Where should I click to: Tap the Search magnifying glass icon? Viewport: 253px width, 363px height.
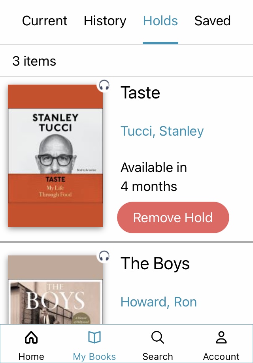[x=158, y=338]
